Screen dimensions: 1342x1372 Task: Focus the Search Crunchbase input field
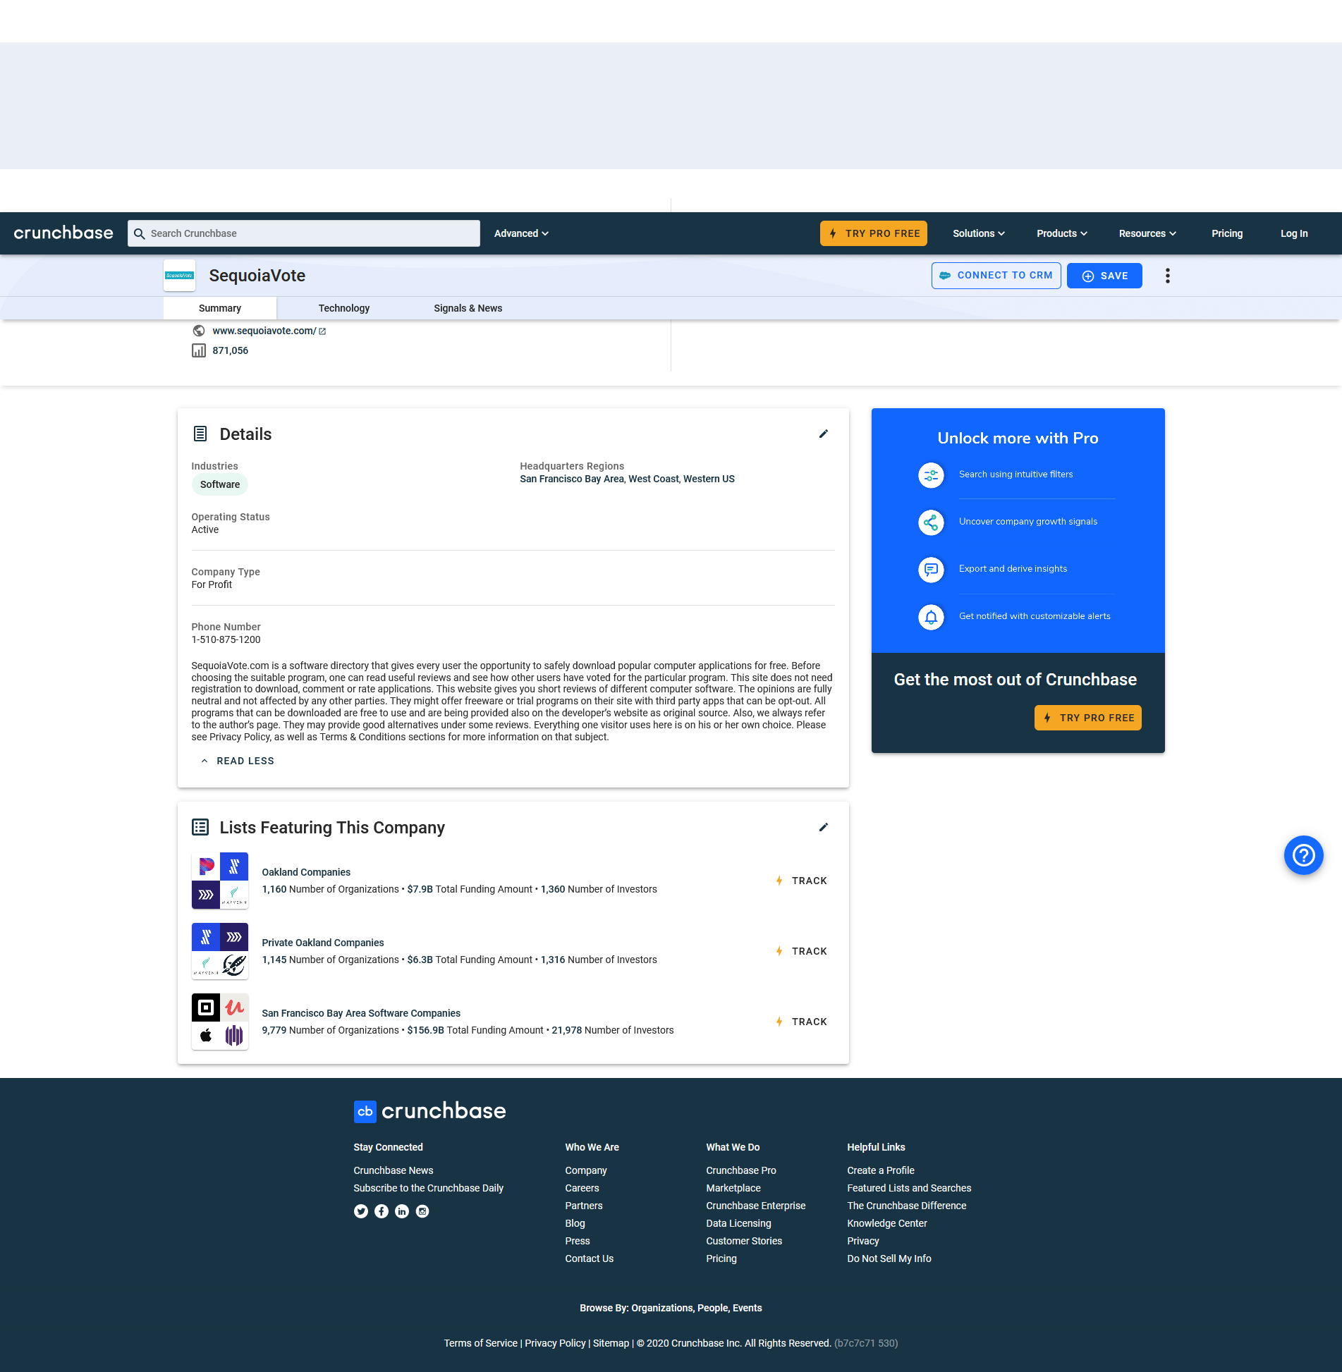(304, 233)
